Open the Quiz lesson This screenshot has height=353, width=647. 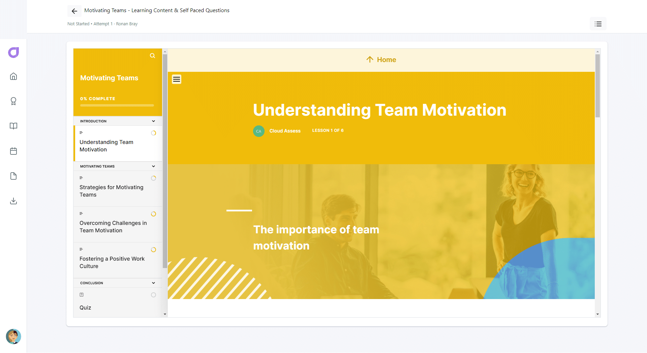(118, 302)
